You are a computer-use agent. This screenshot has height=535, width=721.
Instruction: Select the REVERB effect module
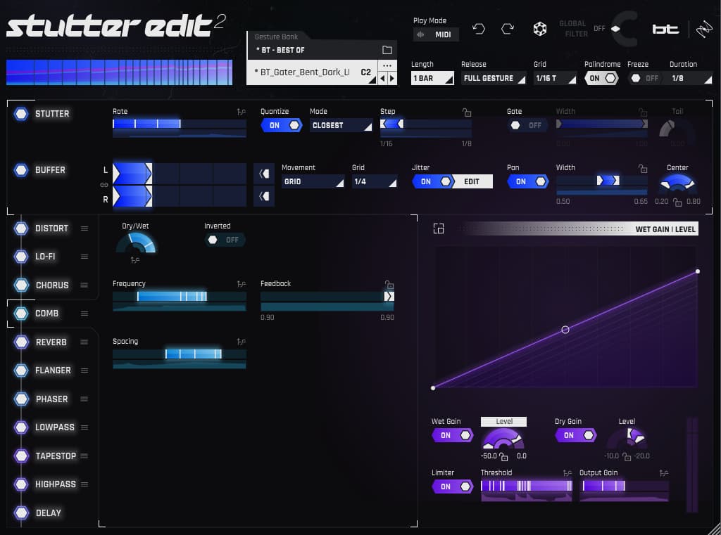pyautogui.click(x=51, y=342)
